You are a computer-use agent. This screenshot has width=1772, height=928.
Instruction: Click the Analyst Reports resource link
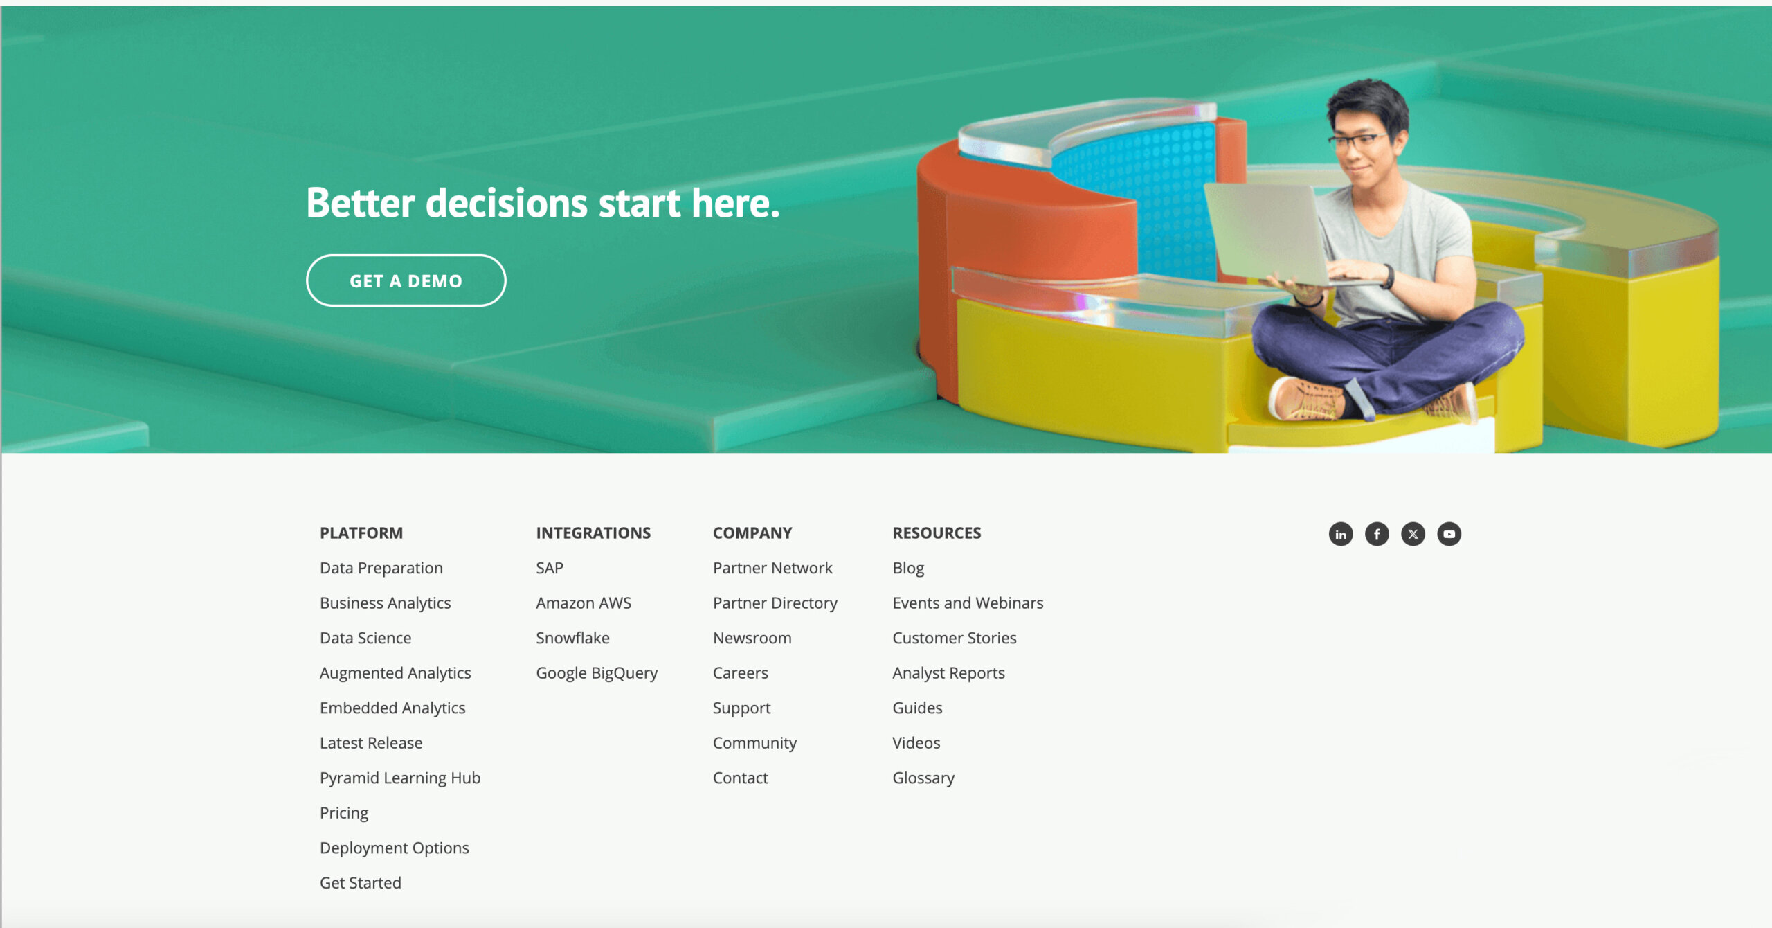[948, 672]
